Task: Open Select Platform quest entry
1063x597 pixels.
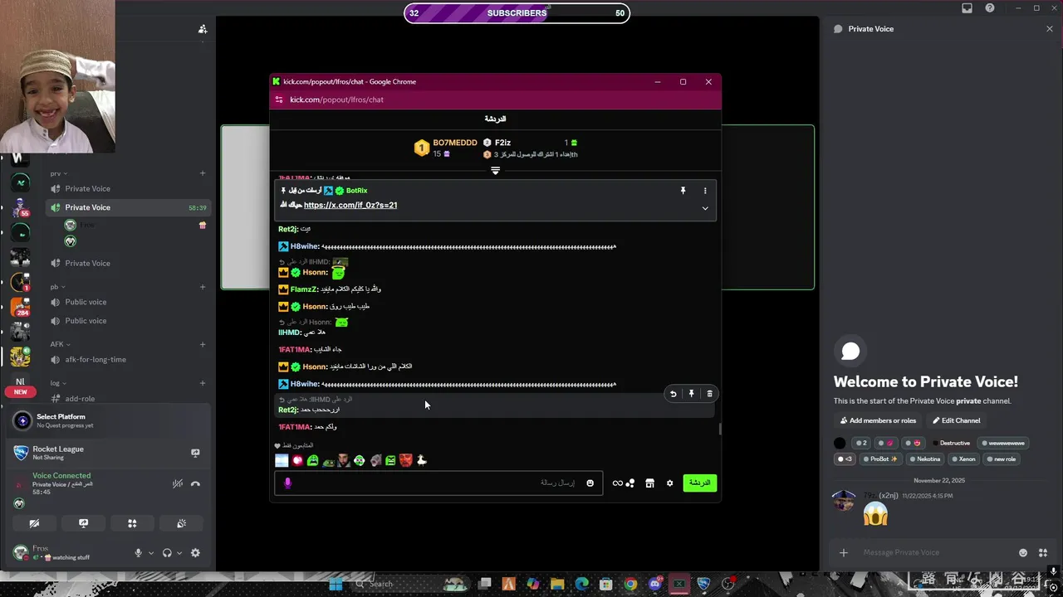Action: point(106,420)
